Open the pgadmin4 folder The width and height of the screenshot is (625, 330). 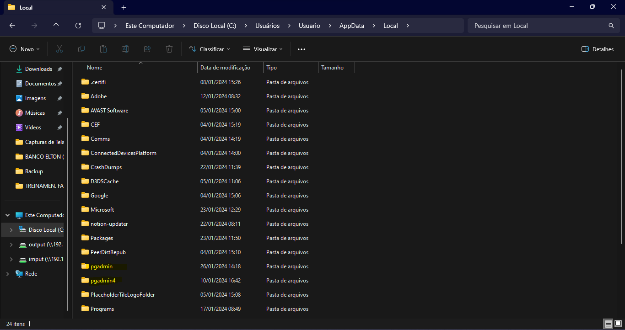coord(103,281)
